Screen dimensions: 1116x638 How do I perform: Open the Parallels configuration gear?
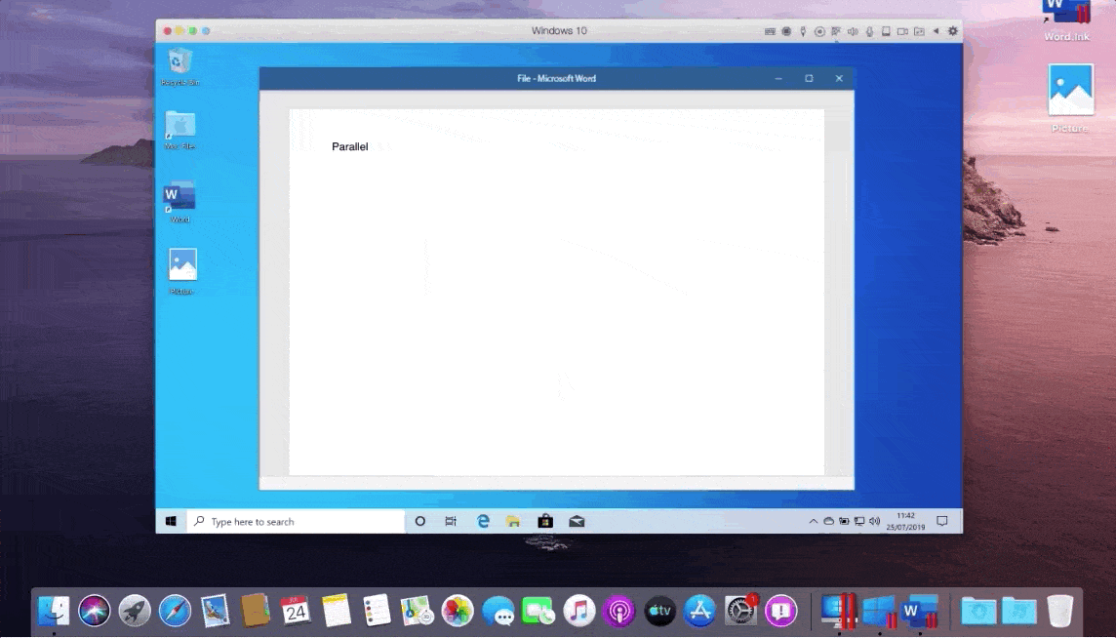953,31
